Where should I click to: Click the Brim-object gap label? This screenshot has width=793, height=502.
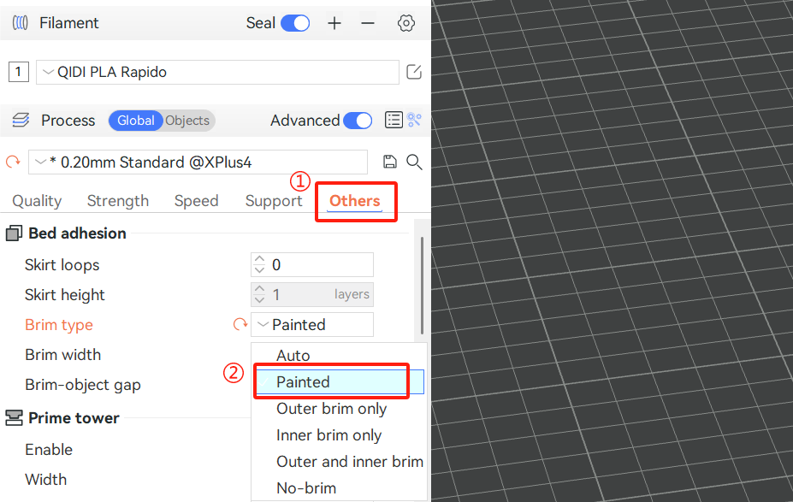(x=83, y=385)
